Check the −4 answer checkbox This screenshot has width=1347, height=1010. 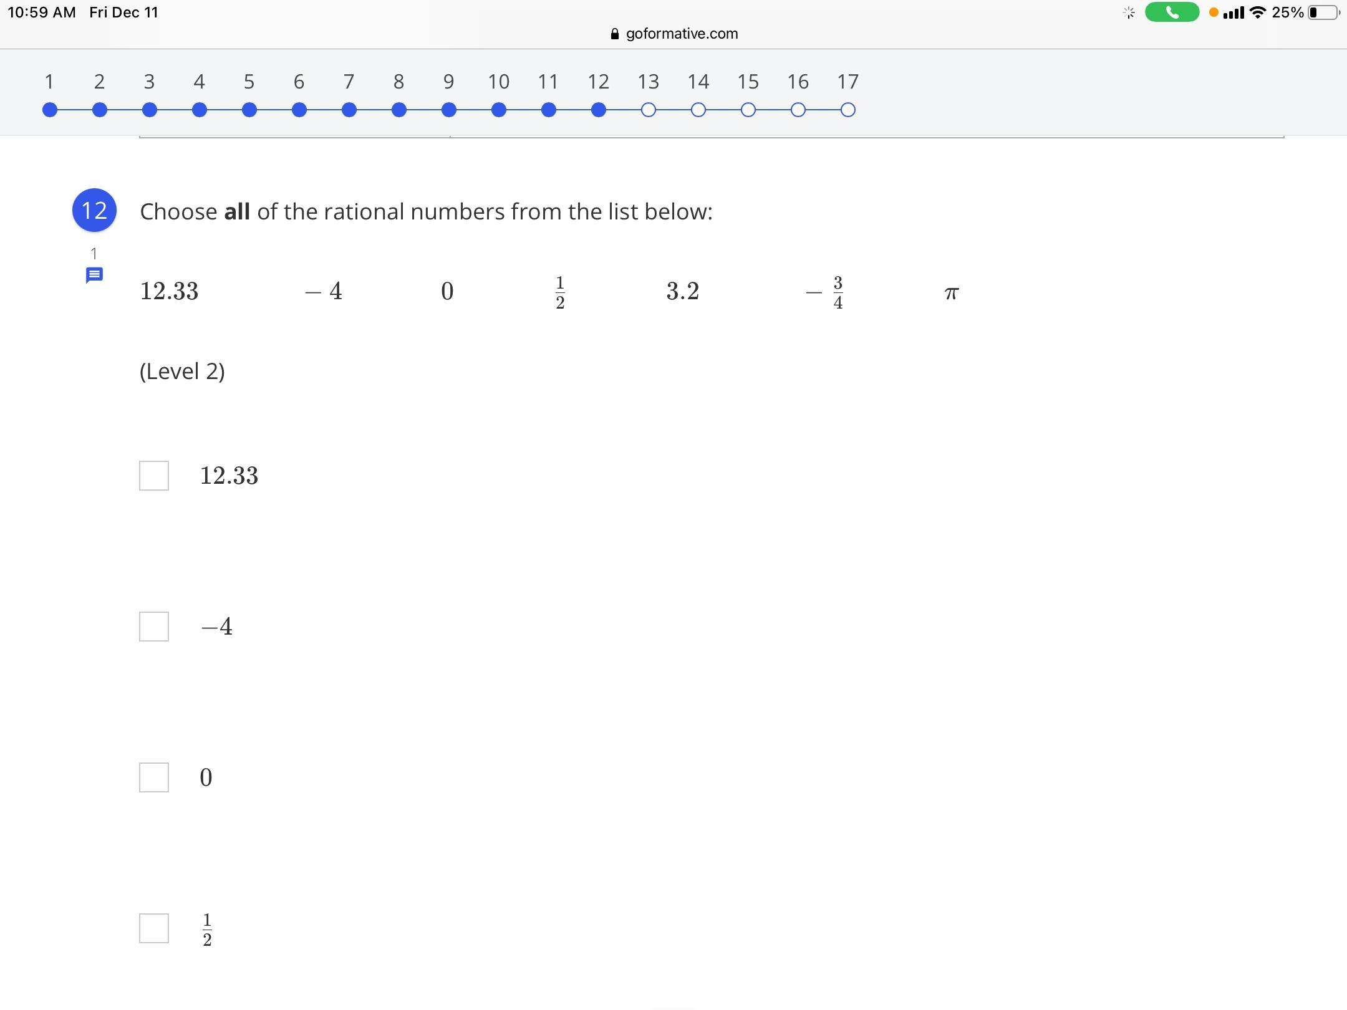154,627
